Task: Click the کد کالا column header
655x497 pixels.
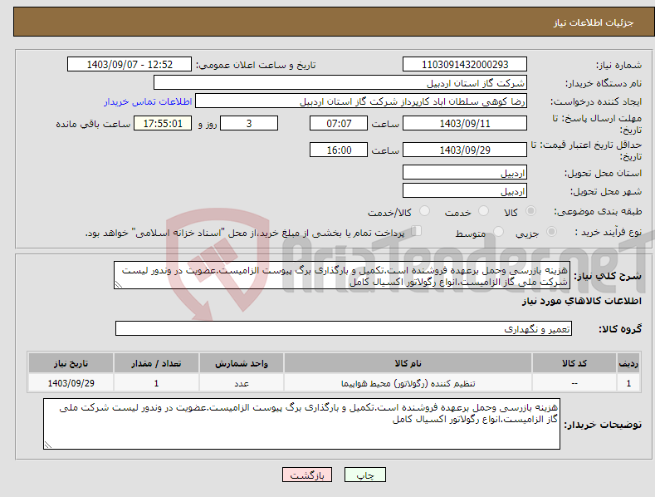Action: coord(574,363)
